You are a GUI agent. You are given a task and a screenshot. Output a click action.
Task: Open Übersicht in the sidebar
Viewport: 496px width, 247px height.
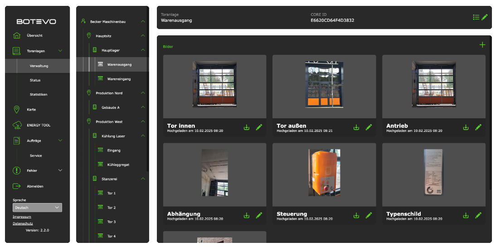tap(34, 36)
